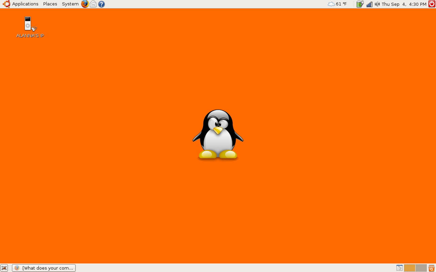Click the network signal strength icon
This screenshot has width=436, height=272.
[369, 4]
